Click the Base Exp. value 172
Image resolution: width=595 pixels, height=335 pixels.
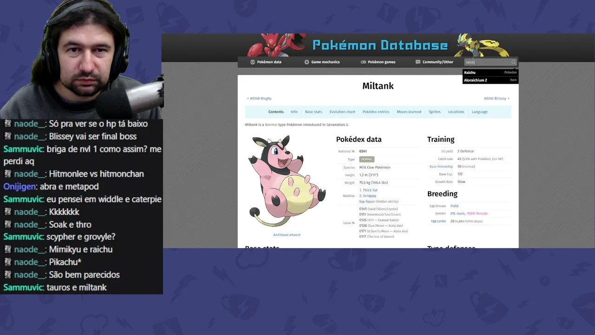(x=460, y=174)
